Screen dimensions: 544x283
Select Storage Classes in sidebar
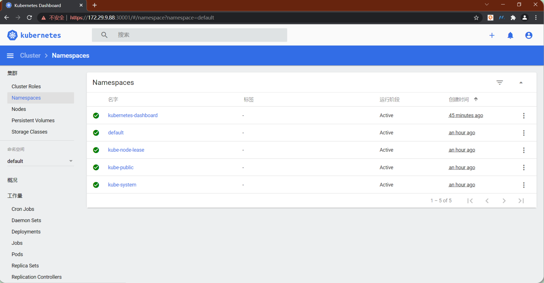click(29, 132)
